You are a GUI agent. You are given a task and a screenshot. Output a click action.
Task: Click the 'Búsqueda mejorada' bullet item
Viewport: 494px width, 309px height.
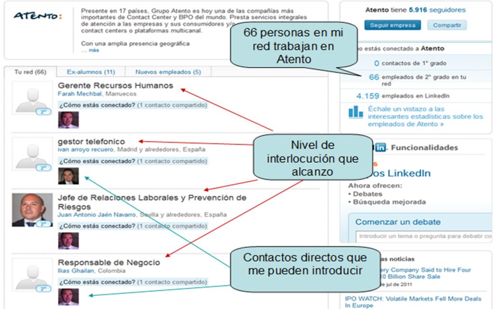389,202
